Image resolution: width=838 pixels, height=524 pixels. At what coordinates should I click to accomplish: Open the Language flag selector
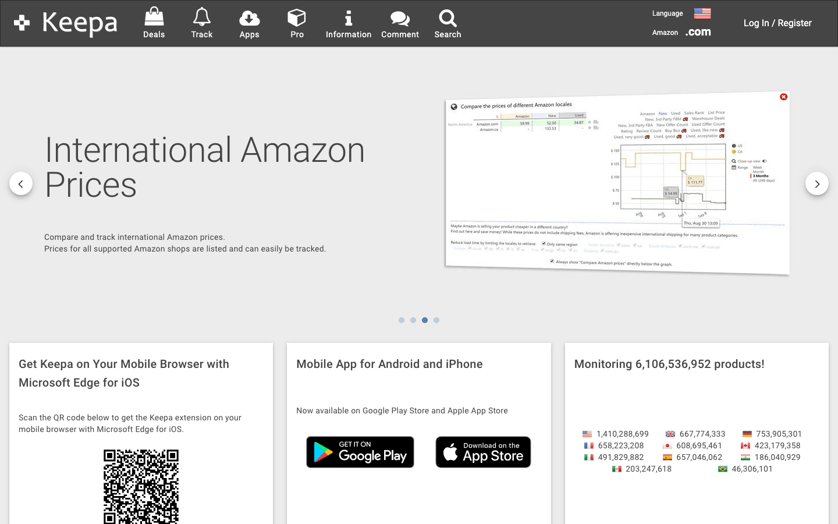[701, 13]
